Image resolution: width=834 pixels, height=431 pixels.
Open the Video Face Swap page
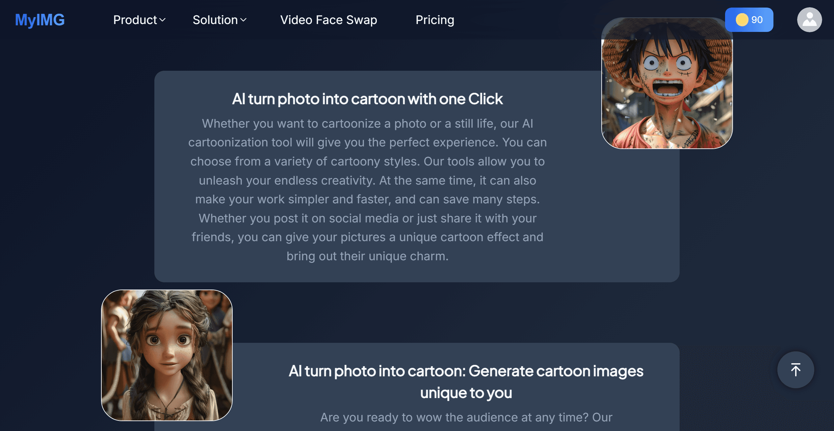328,20
